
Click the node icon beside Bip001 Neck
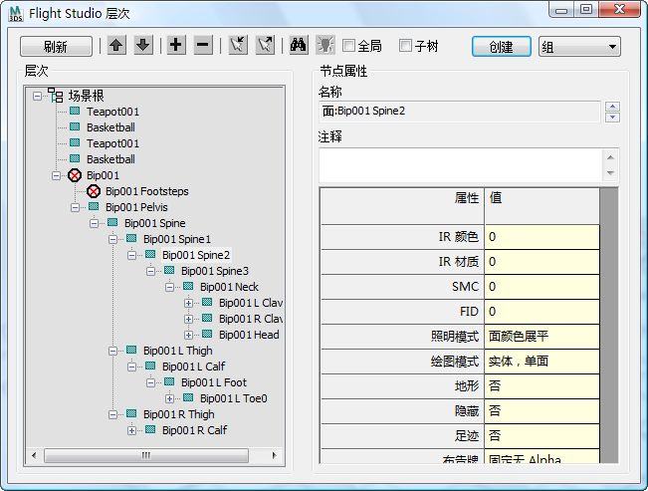188,286
